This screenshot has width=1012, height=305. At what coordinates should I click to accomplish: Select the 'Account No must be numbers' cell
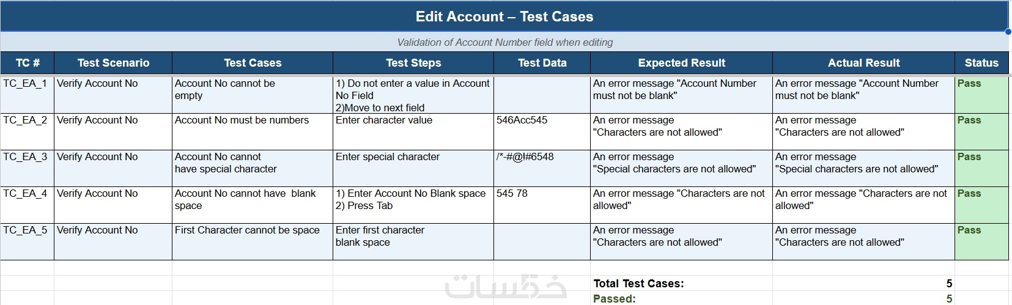(x=252, y=131)
